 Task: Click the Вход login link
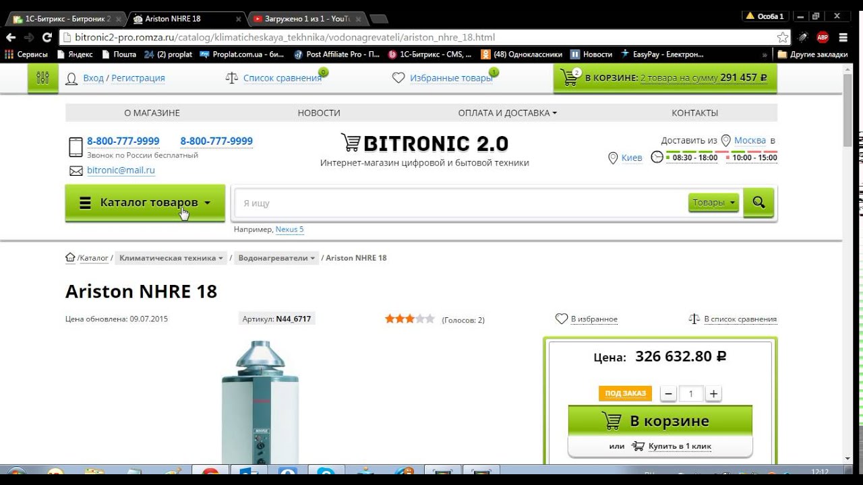94,78
